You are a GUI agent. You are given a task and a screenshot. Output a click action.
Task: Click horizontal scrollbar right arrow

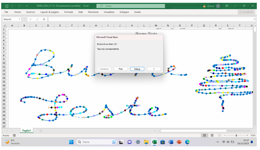(x=252, y=131)
